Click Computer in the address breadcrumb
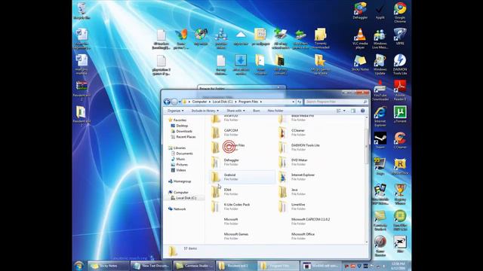The width and height of the screenshot is (483, 271). pos(199,102)
